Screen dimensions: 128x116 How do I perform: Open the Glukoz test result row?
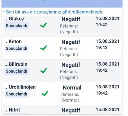[x=62, y=26]
